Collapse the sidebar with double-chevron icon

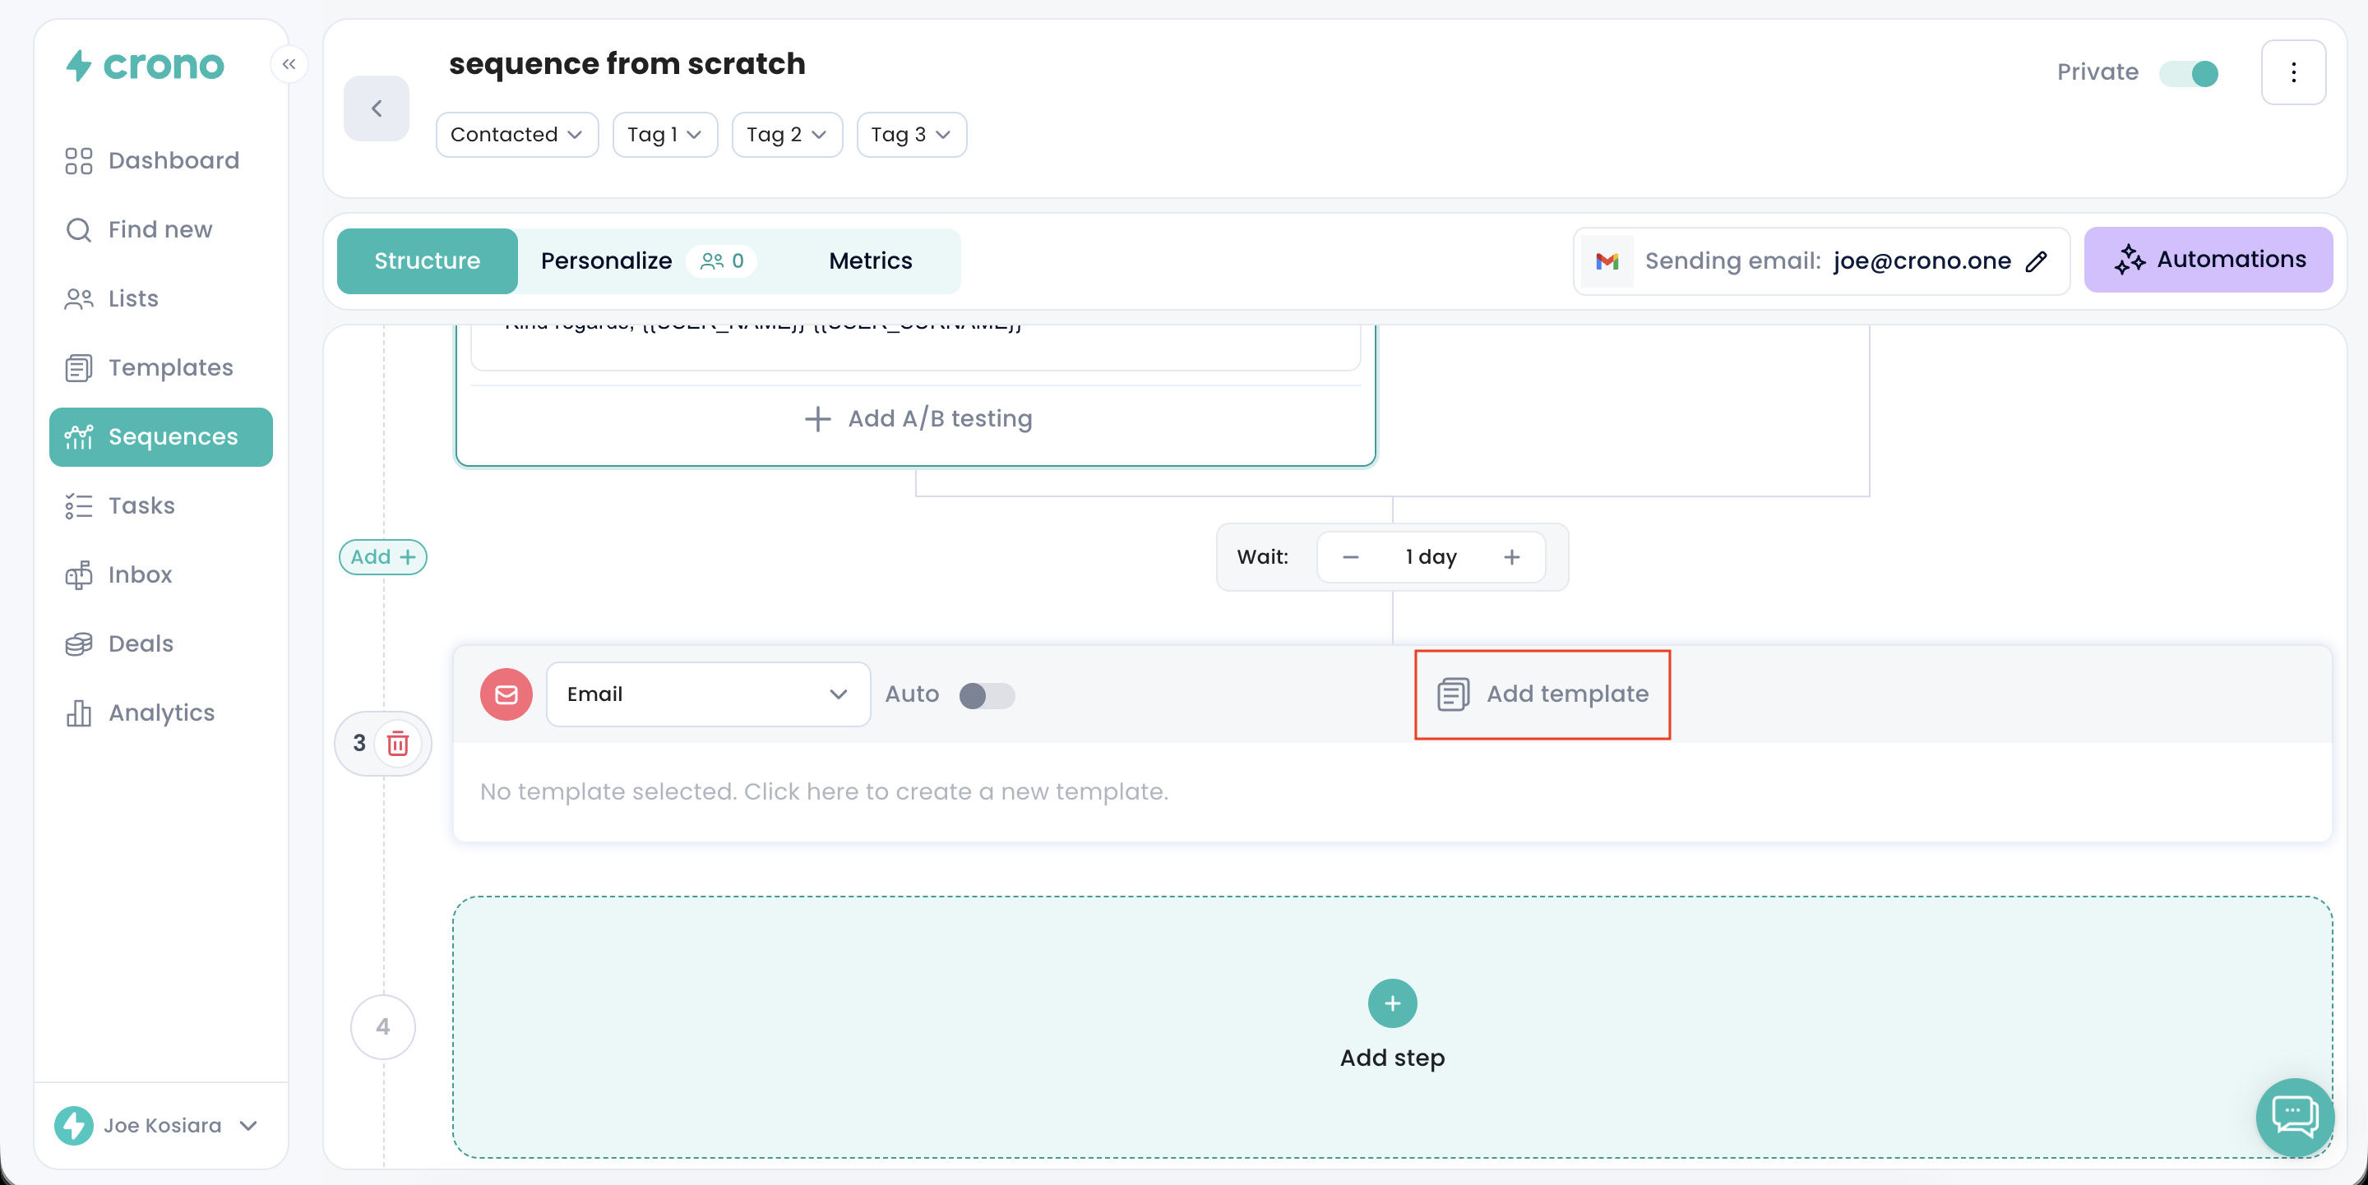[x=289, y=64]
